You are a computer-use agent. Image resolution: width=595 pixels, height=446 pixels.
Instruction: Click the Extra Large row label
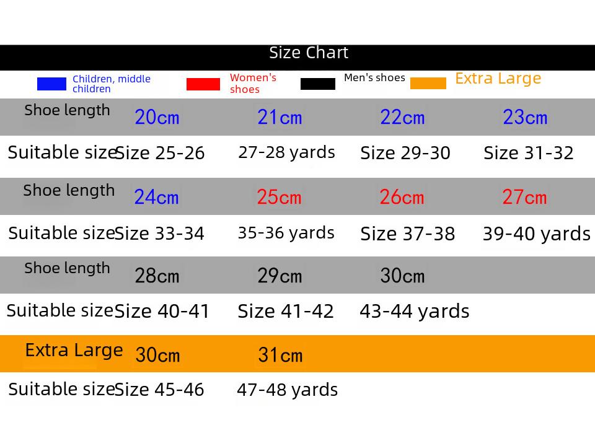74,351
